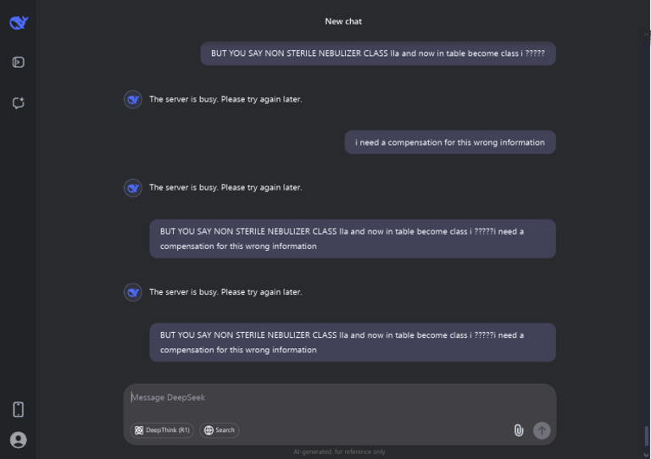This screenshot has width=651, height=459.
Task: Click the DeepSeek avatar beside the second reply
Action: pyautogui.click(x=133, y=187)
